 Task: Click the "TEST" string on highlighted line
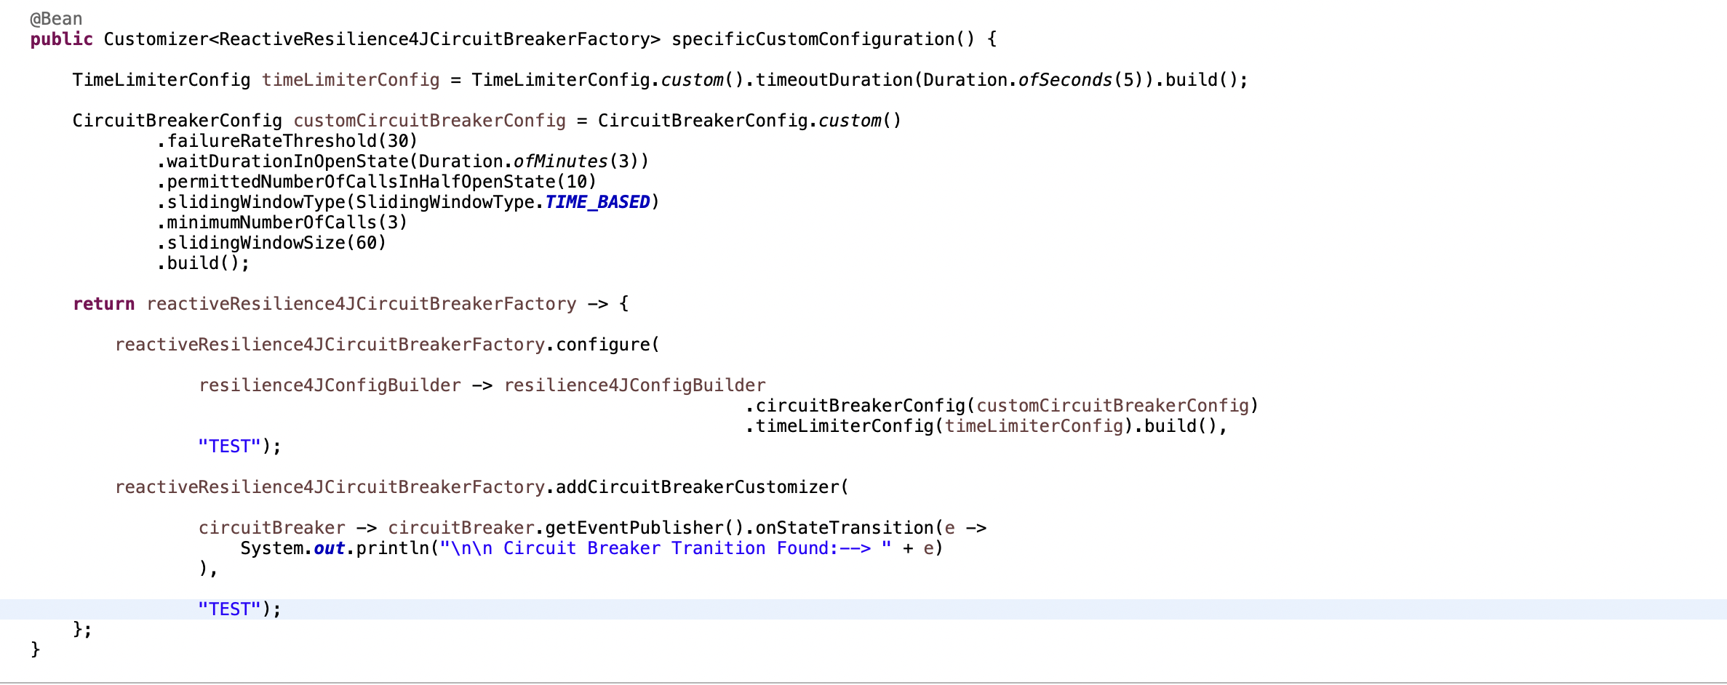(229, 609)
